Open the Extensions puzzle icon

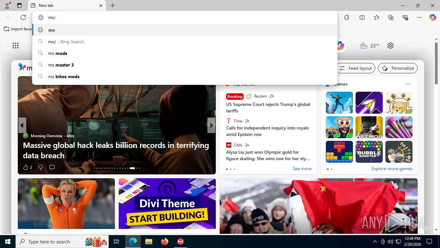pos(347,17)
